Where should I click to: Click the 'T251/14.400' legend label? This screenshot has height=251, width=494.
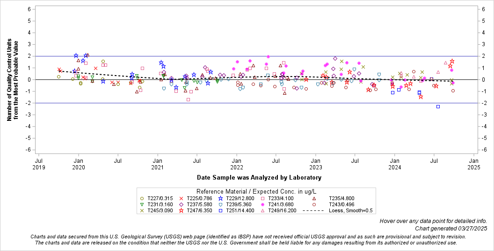240,210
